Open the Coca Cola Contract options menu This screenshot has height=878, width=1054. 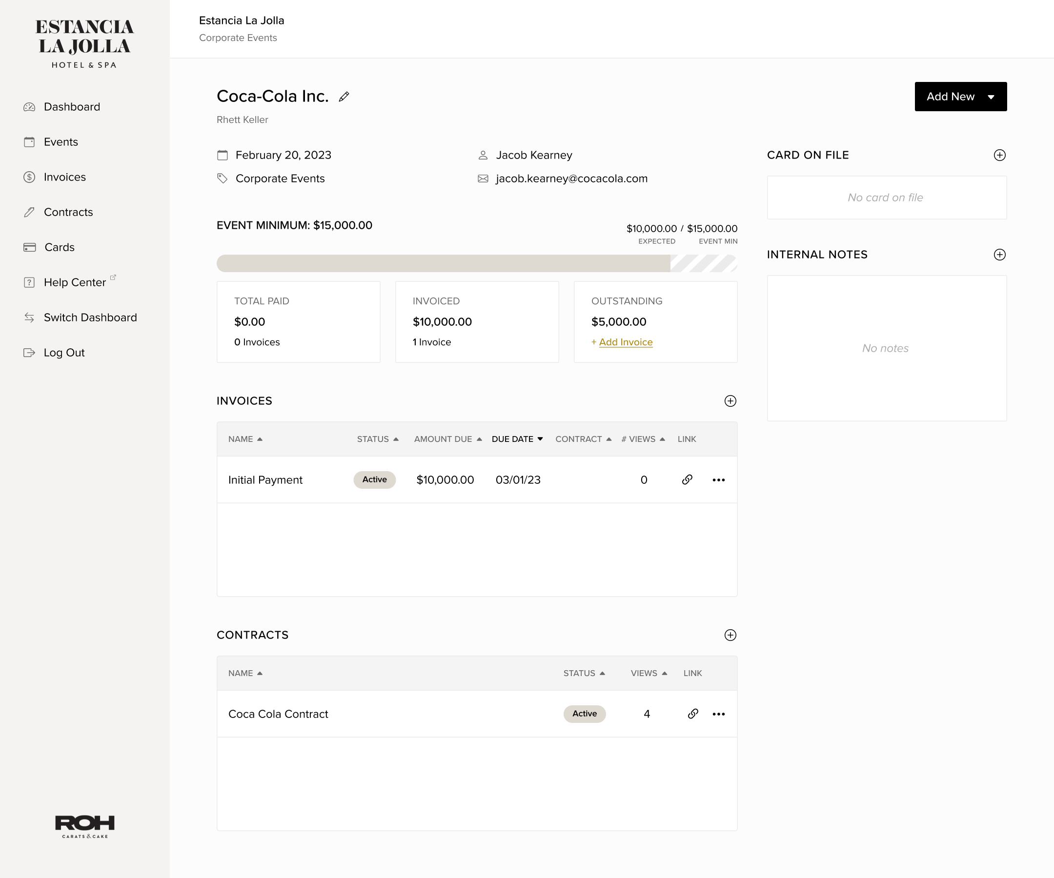click(x=718, y=714)
